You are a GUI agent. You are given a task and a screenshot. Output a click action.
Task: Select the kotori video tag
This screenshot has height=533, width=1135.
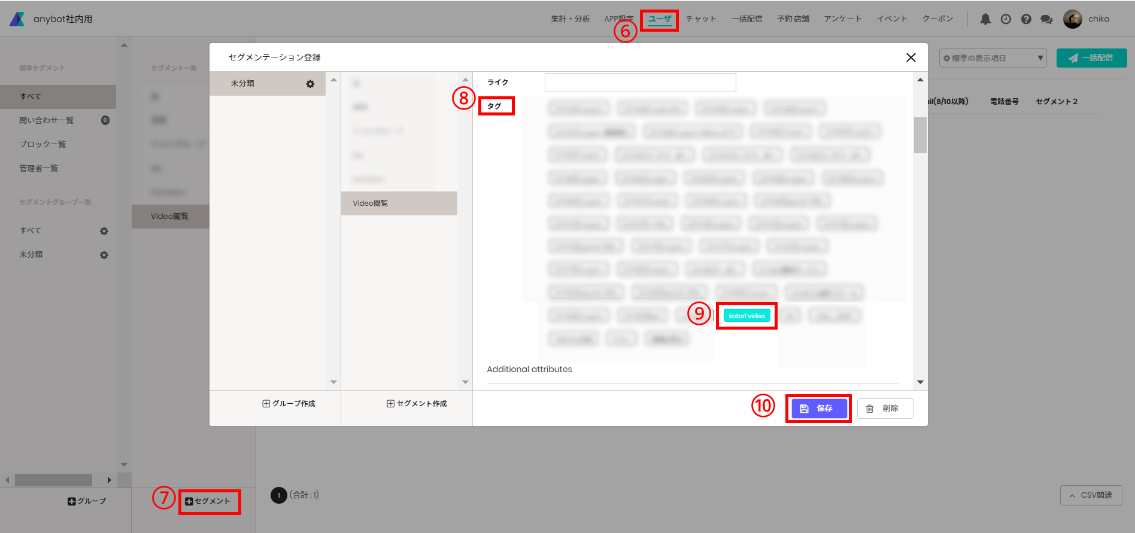pyautogui.click(x=746, y=316)
